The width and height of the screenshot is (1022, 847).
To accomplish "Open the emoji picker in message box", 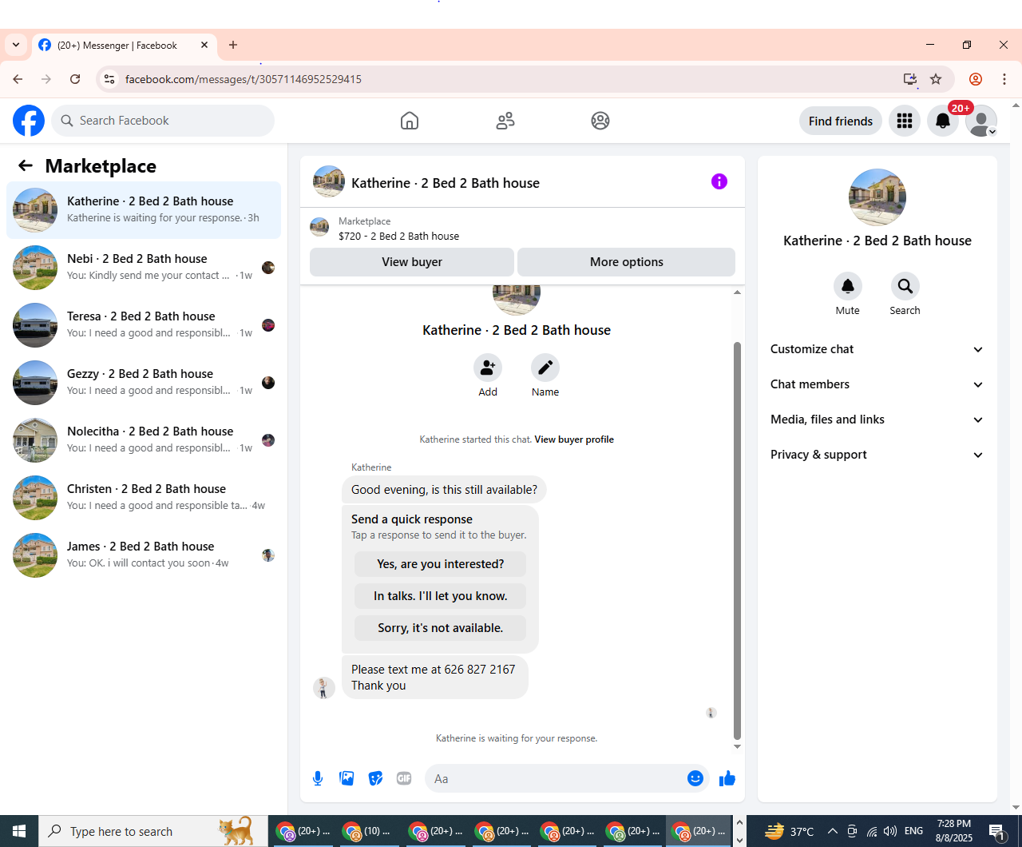I will coord(695,778).
